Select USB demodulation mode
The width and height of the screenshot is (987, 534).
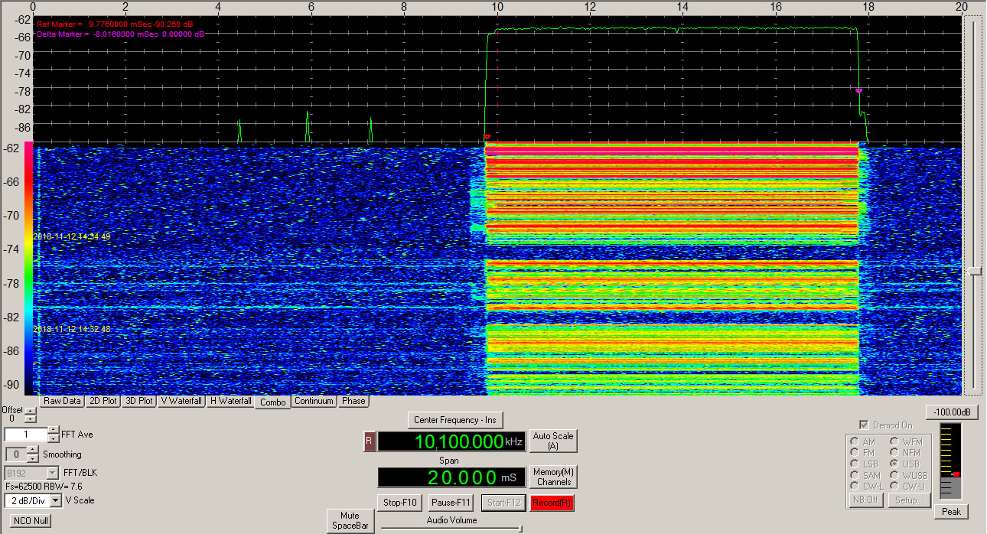pyautogui.click(x=894, y=464)
